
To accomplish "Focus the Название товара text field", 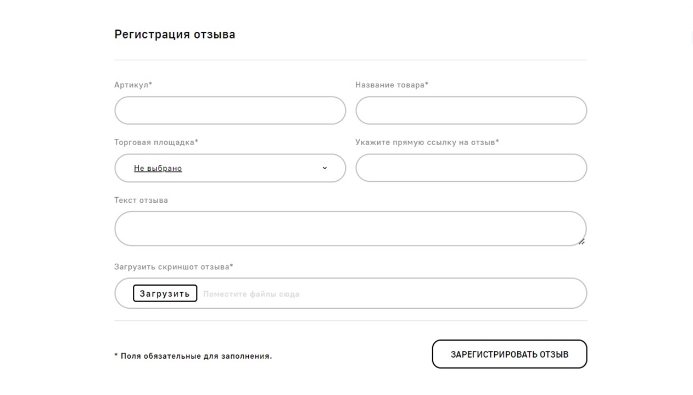I will (471, 110).
